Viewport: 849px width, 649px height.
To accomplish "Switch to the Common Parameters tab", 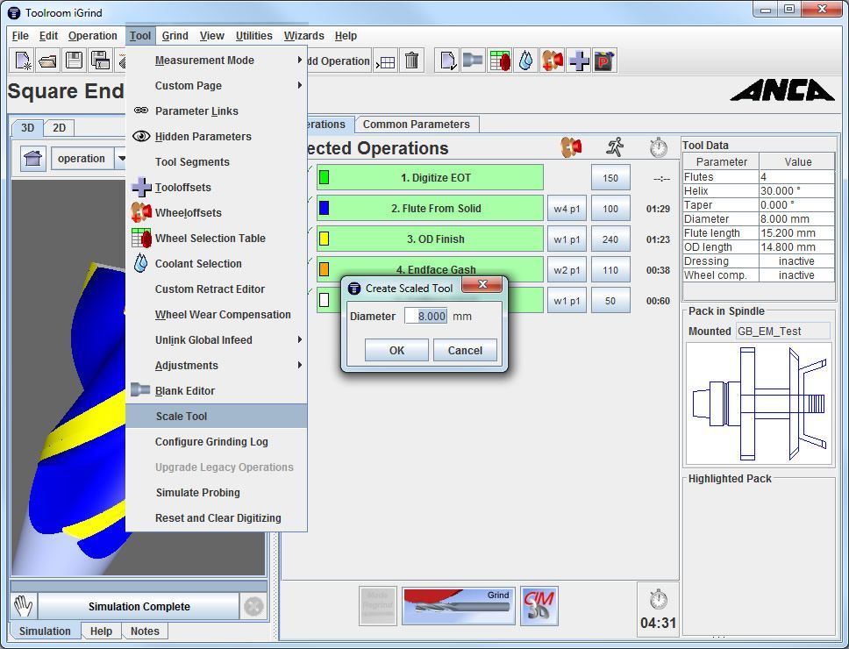I will point(417,125).
